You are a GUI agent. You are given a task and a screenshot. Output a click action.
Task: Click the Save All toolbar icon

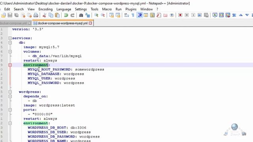[16, 15]
